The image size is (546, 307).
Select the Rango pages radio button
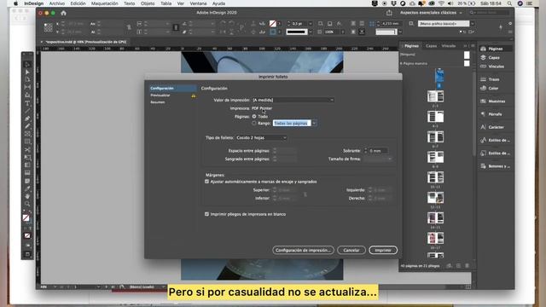point(254,123)
